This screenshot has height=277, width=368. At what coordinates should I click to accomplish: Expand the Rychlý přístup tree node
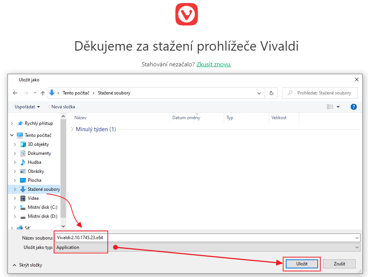[12, 123]
